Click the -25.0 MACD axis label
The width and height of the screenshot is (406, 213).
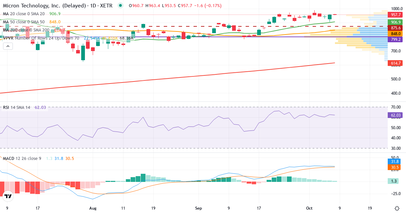click(x=396, y=194)
